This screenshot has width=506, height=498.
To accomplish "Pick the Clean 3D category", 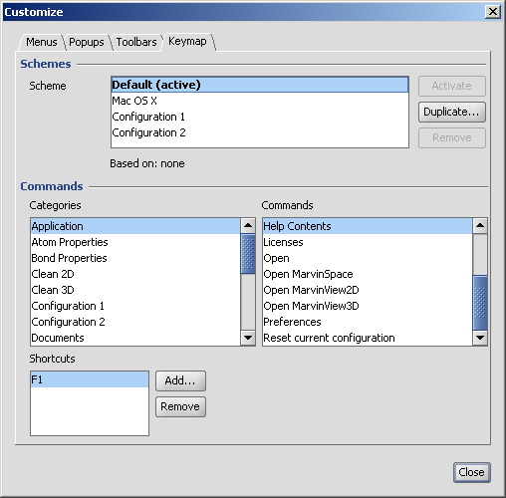I will click(135, 290).
